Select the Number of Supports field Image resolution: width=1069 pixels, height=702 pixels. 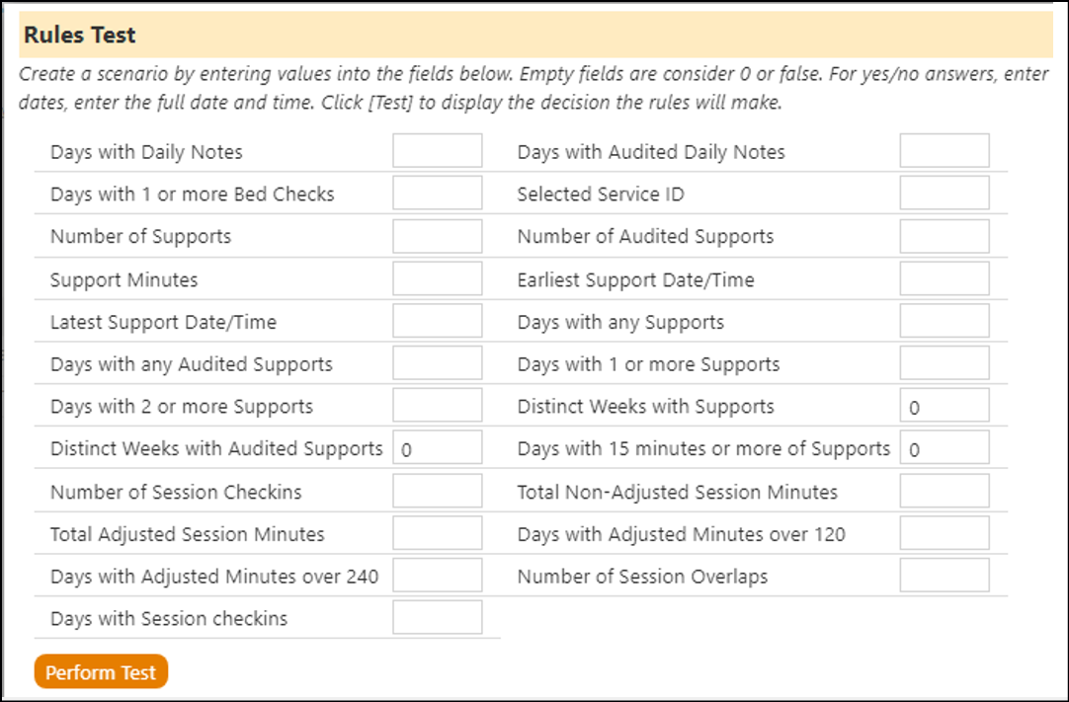pos(438,236)
